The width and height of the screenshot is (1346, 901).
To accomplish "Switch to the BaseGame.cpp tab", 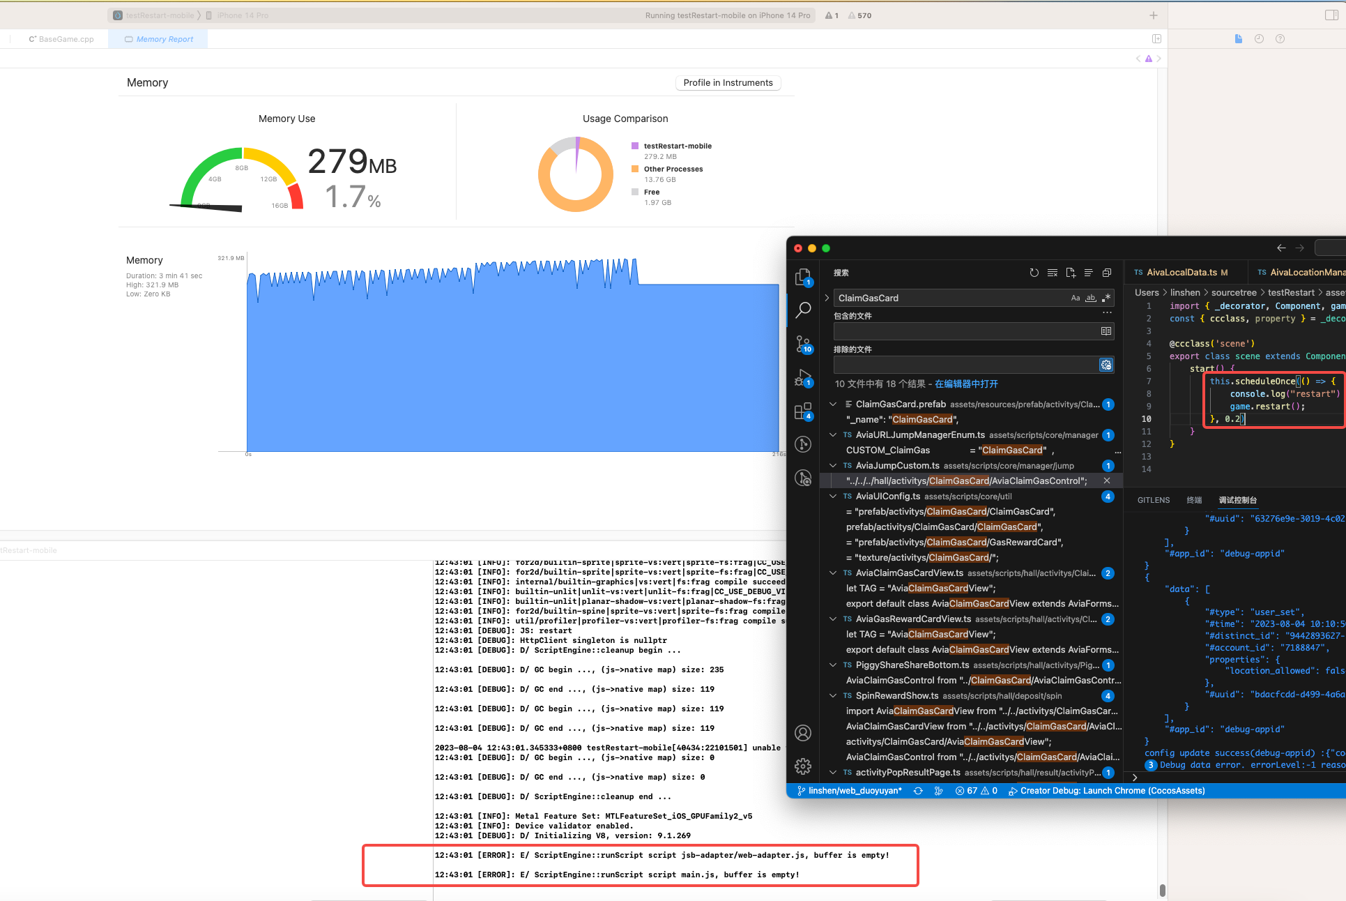I will point(61,39).
